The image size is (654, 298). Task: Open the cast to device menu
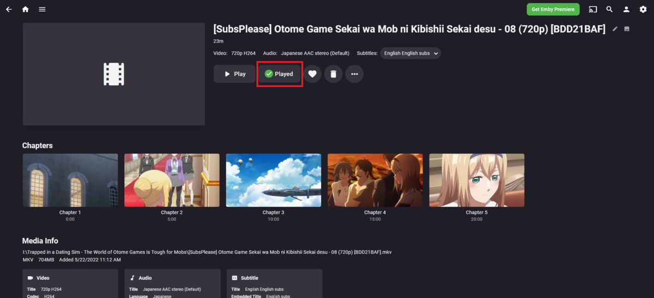point(592,9)
